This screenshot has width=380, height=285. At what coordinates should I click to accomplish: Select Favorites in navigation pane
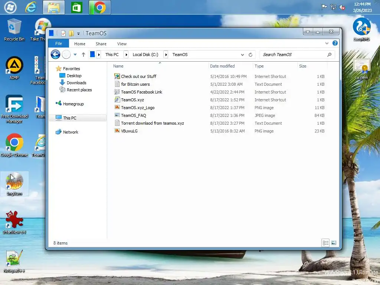pyautogui.click(x=72, y=69)
